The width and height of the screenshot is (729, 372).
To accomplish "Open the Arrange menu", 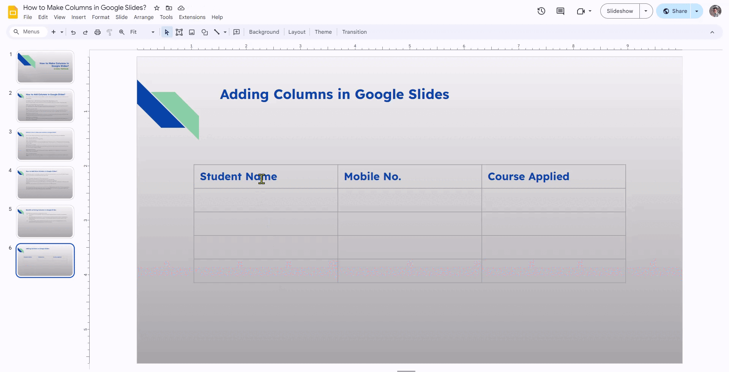I will coord(144,17).
